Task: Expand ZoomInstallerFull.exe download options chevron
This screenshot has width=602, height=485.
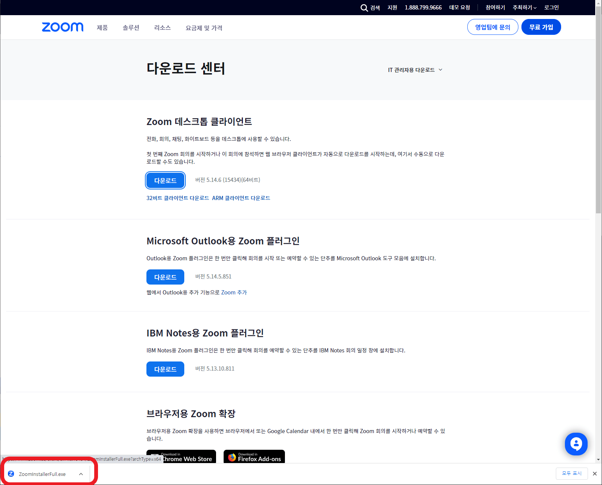Action: [81, 474]
